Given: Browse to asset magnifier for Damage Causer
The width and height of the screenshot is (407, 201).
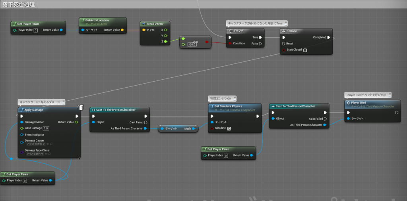Looking at the screenshot, I should [50, 144].
